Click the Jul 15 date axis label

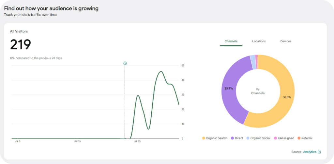[77, 142]
